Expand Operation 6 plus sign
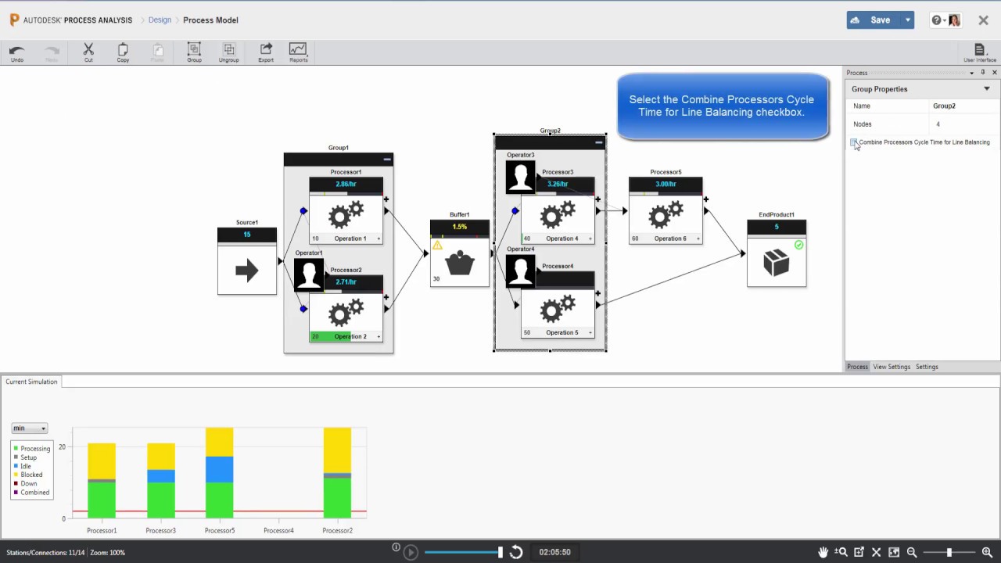1001x563 pixels. 698,238
